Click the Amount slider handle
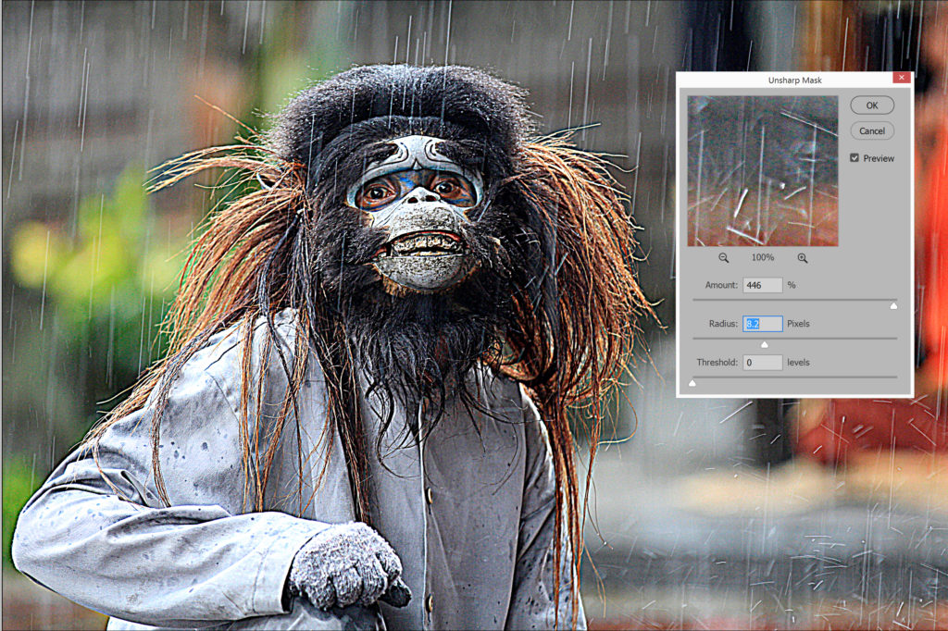Screen dimensions: 948x631 (893, 304)
